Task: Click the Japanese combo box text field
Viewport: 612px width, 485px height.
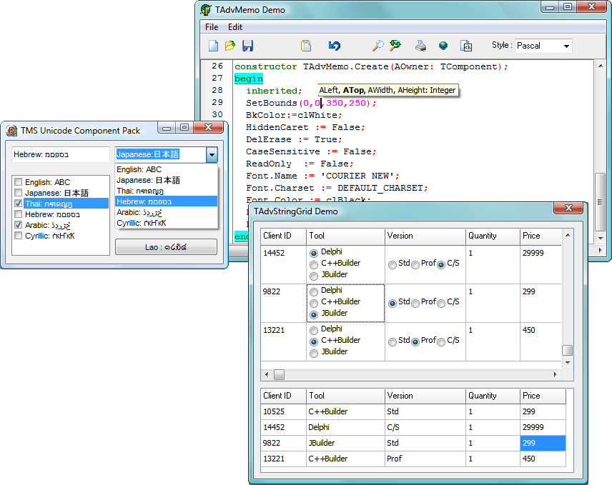Action: (161, 154)
